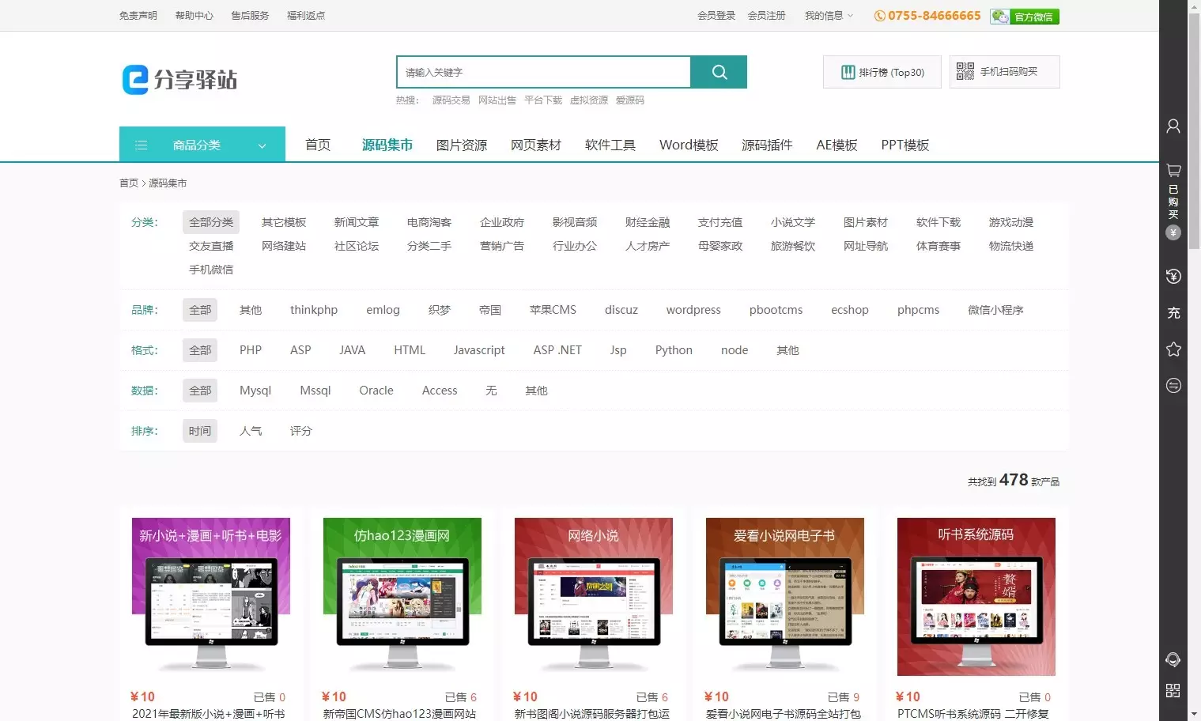
Task: Open the shopping cart sidebar icon
Action: point(1173,170)
